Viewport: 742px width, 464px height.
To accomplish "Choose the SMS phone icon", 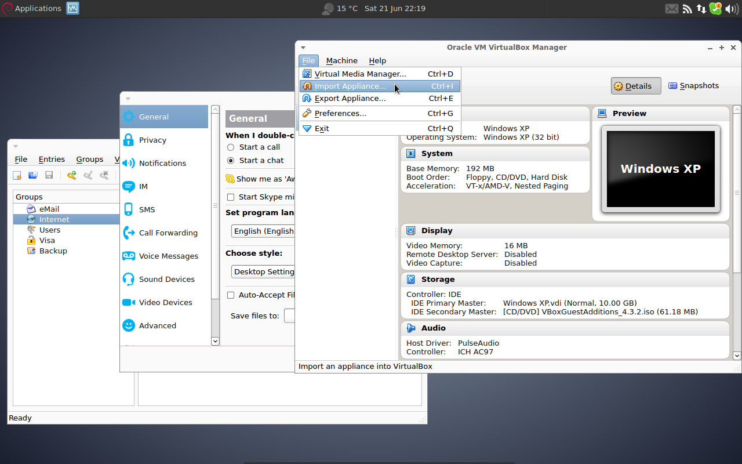I will pyautogui.click(x=129, y=209).
